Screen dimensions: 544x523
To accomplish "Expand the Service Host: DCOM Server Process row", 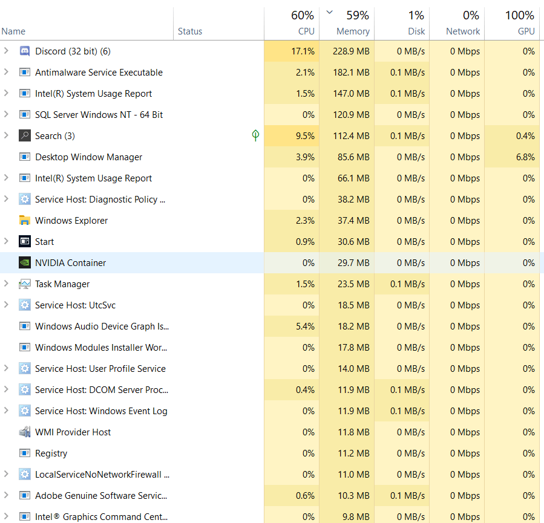I will click(6, 389).
